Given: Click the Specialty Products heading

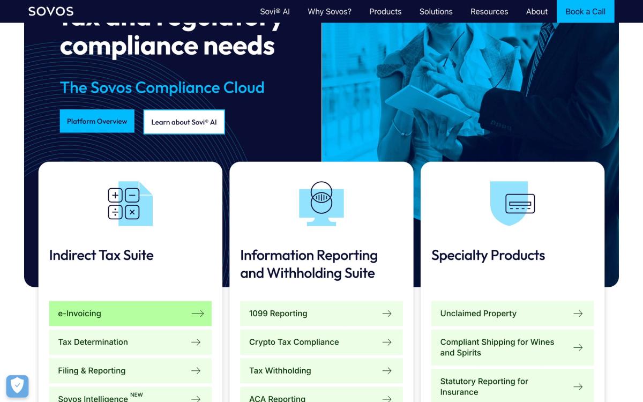Looking at the screenshot, I should point(488,255).
